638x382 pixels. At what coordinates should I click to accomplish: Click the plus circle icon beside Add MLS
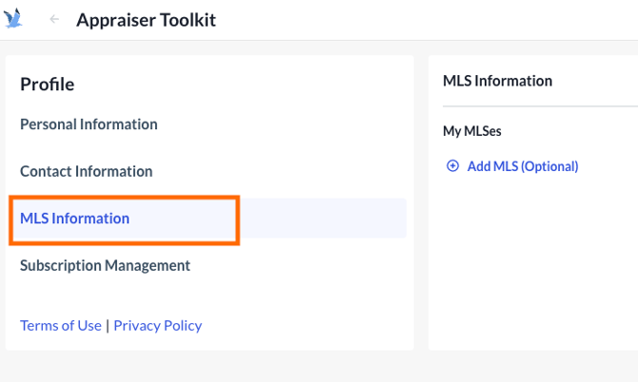(452, 165)
